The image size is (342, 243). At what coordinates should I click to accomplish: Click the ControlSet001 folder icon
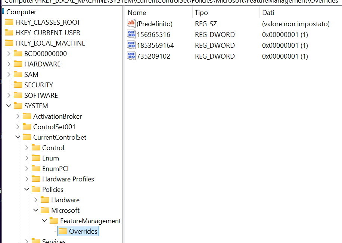point(27,127)
